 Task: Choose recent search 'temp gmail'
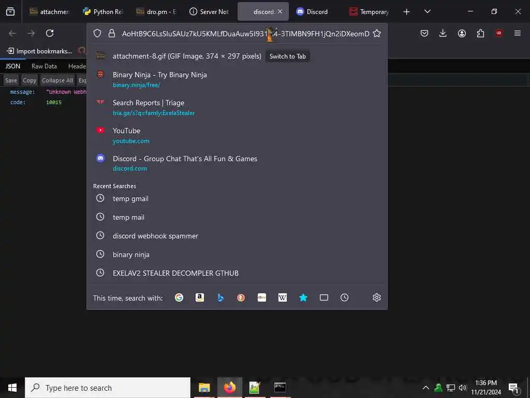coord(237,198)
